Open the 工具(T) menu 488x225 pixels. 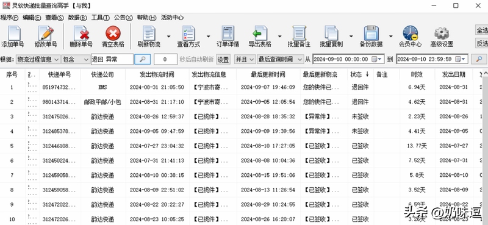(x=100, y=18)
